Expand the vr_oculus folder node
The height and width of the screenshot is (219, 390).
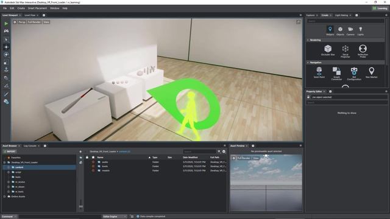[x=9, y=182]
